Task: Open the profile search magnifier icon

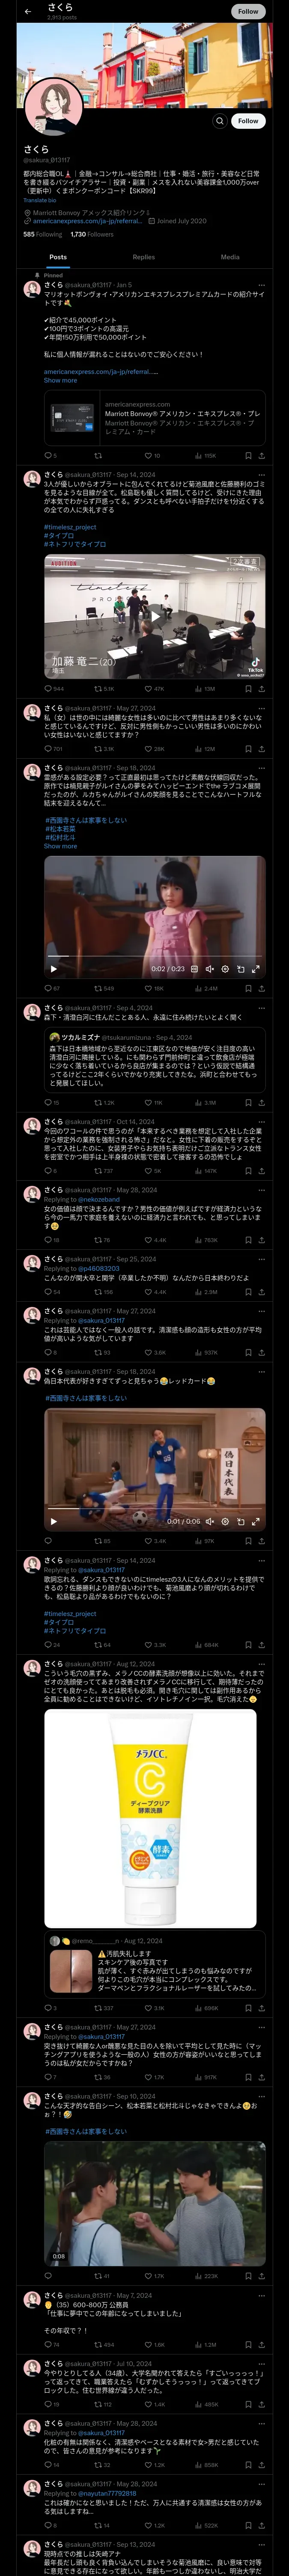Action: pos(219,121)
